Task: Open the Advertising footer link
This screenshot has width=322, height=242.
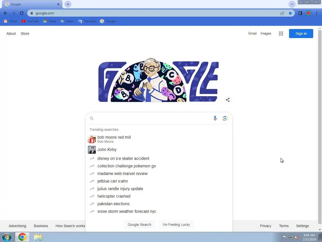Action: 17,226
